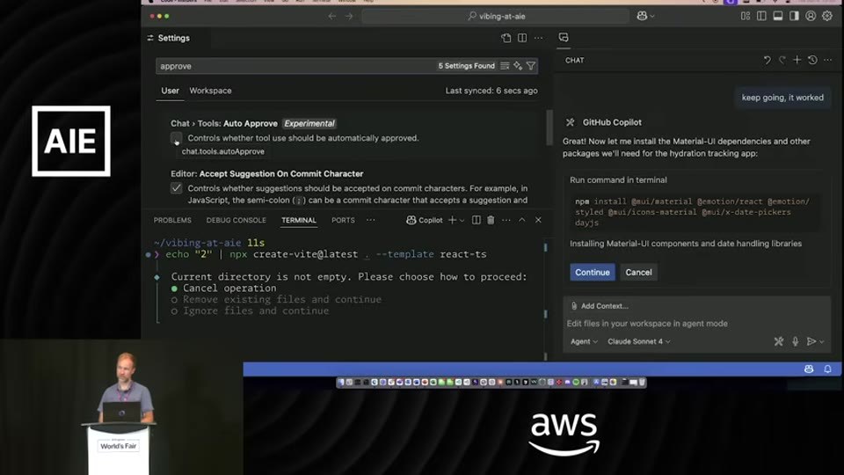Click the sparkle AI search icon in settings
Viewport: 844px width, 475px height.
518,66
